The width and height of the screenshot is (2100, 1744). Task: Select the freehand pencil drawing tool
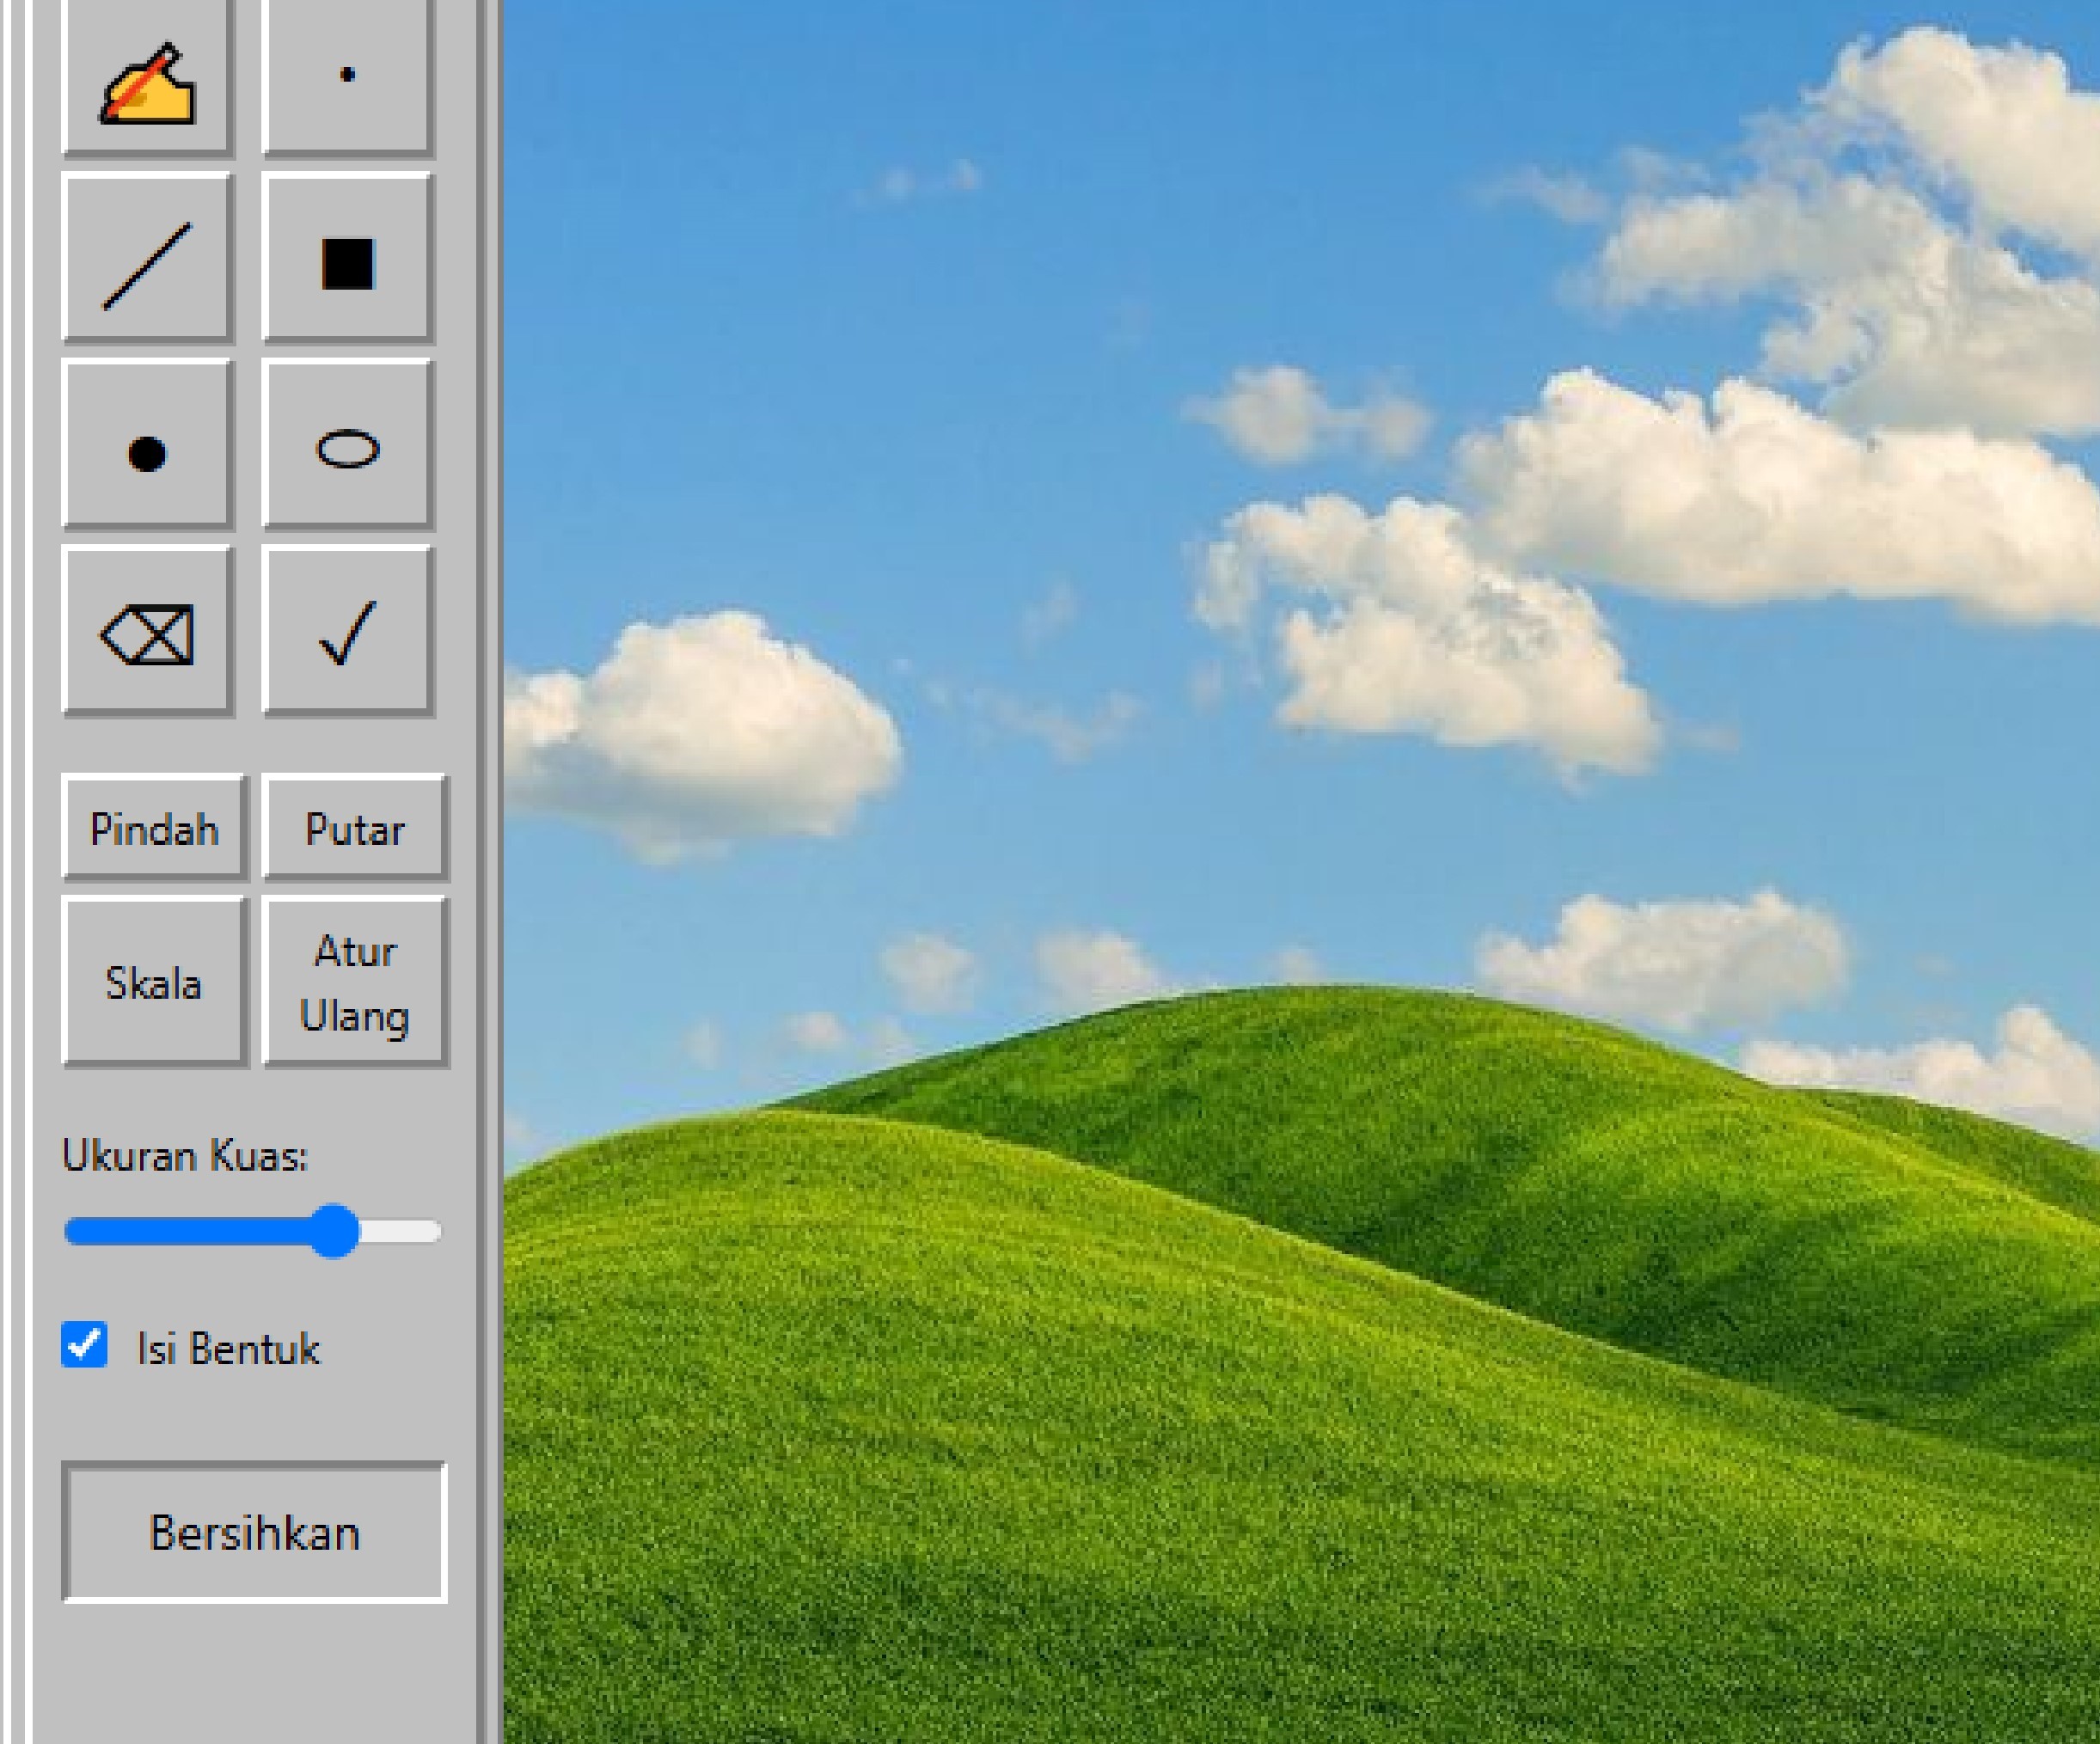coord(147,78)
